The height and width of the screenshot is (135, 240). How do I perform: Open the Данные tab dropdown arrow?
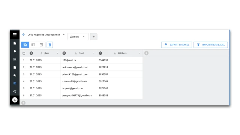click(x=84, y=37)
